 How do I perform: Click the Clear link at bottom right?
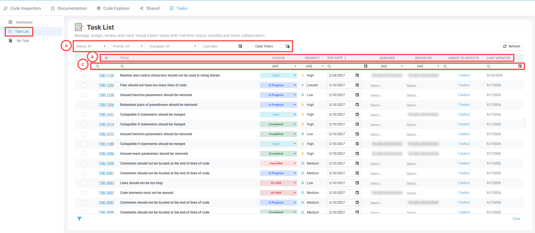click(x=517, y=219)
